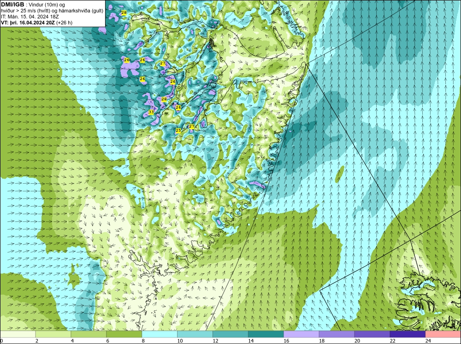Select the 20–22 m/s violet legend swatch
Viewport: 461px width, 344px height.
click(372, 334)
